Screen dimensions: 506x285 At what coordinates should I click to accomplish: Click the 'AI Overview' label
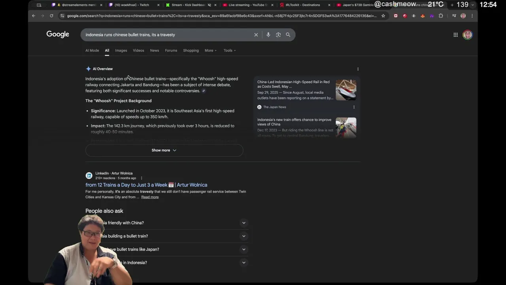(103, 69)
